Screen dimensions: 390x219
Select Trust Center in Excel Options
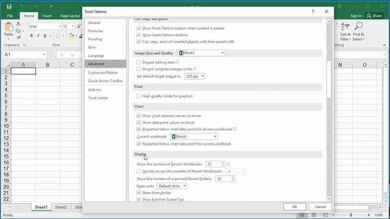pos(105,98)
